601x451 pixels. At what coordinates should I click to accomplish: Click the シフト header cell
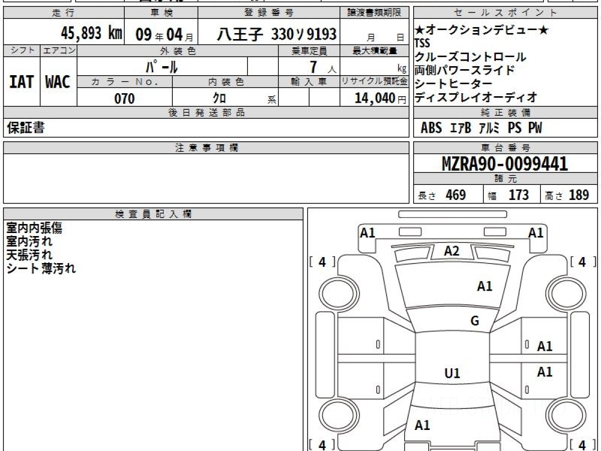pyautogui.click(x=22, y=51)
